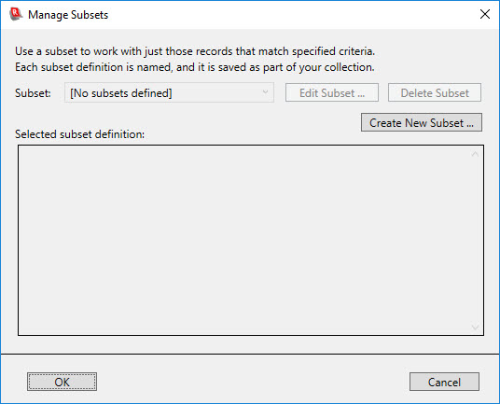Click the red app icon in title bar

[16, 14]
